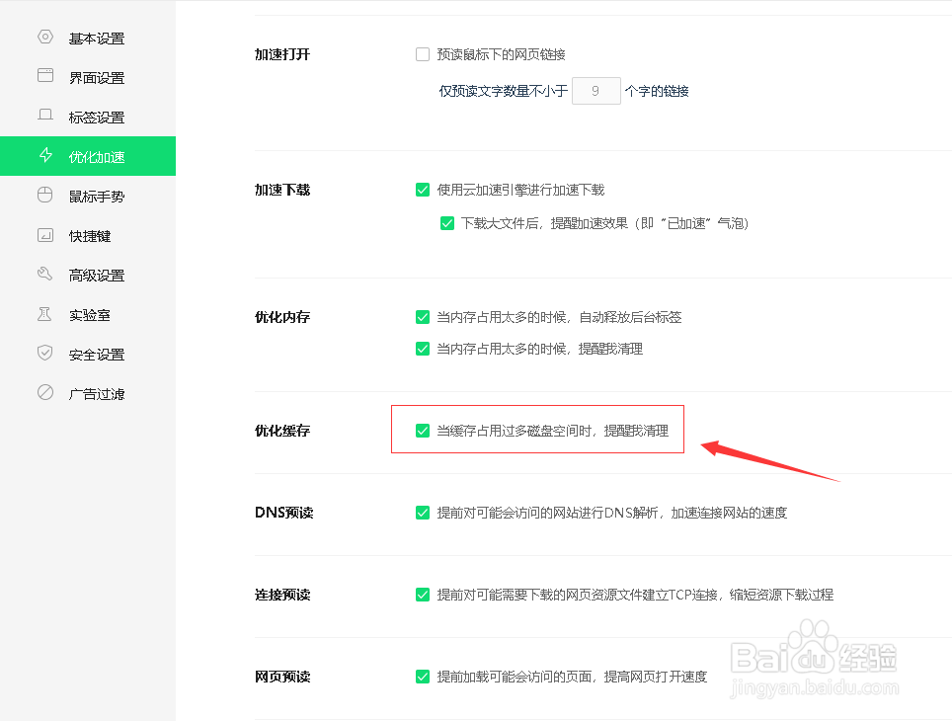Uncheck 当缓存占用过多磁盘空间时 reminder

[423, 431]
